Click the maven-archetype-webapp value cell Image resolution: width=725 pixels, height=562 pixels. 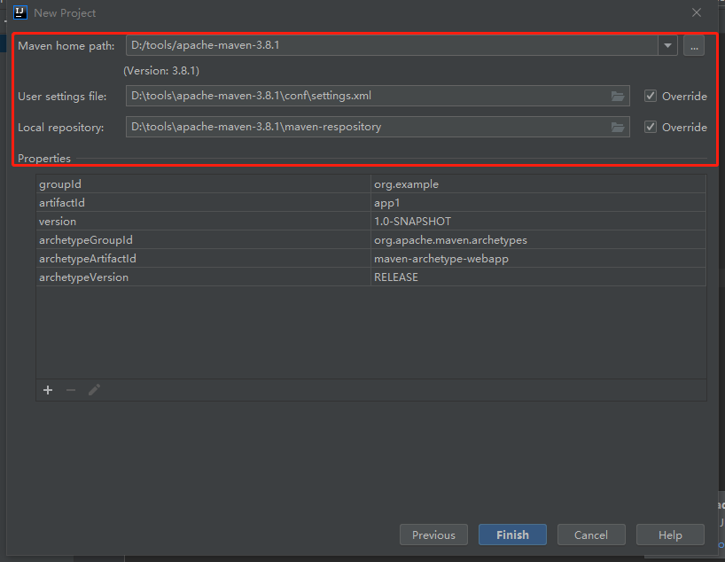tap(538, 258)
